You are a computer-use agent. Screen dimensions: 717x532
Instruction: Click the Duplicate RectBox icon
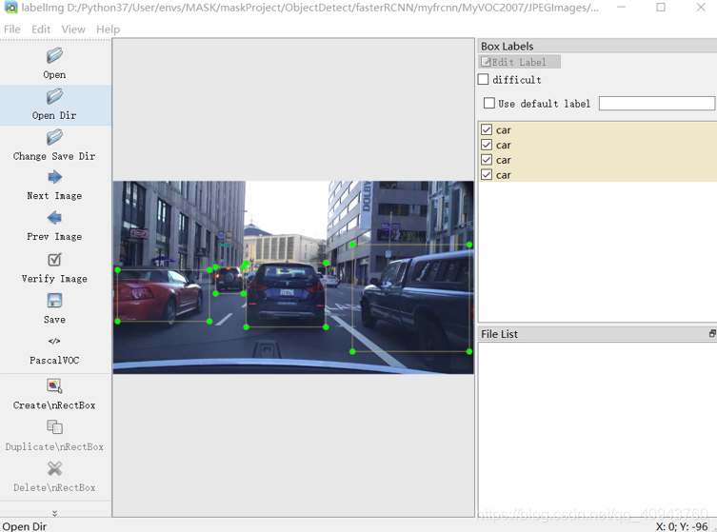pyautogui.click(x=54, y=427)
